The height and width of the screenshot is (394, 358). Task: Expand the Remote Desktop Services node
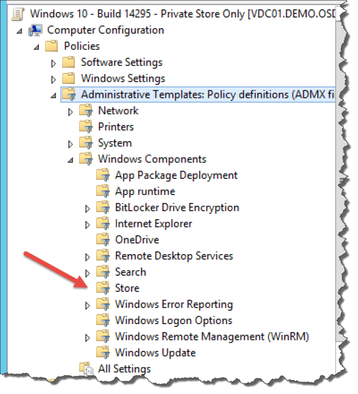coord(88,256)
